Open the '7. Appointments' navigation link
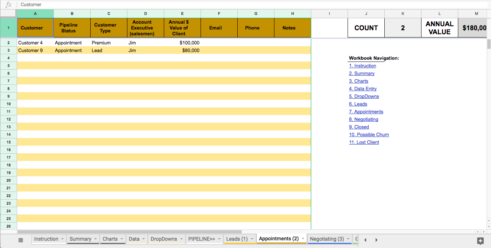This screenshot has height=248, width=491. (x=366, y=112)
